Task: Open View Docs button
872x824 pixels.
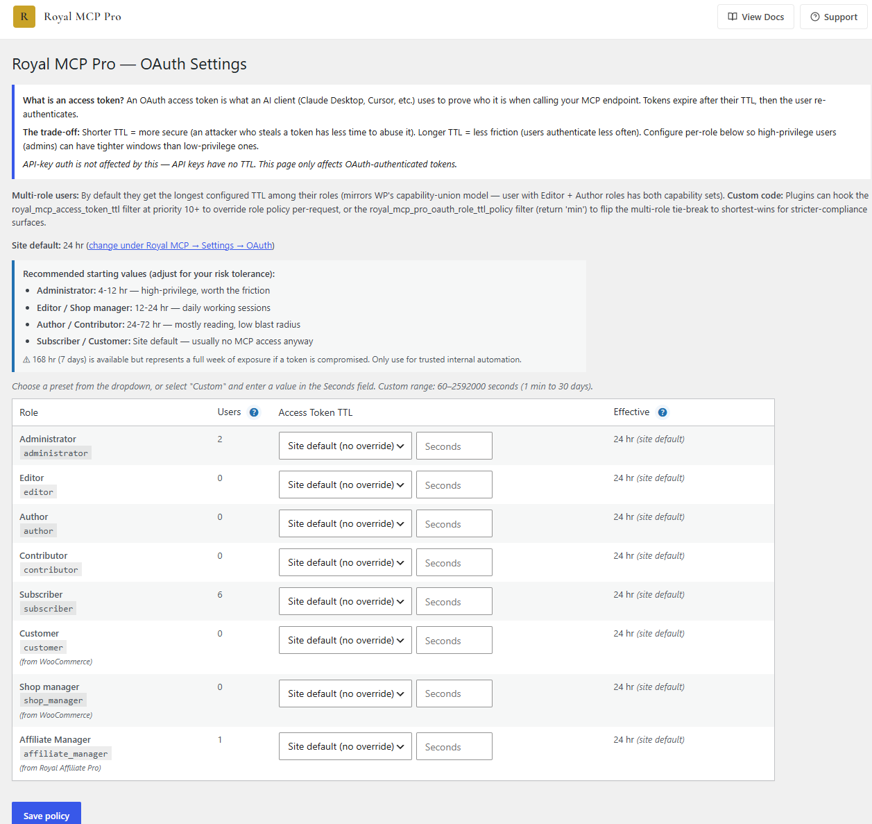Action: pos(755,17)
